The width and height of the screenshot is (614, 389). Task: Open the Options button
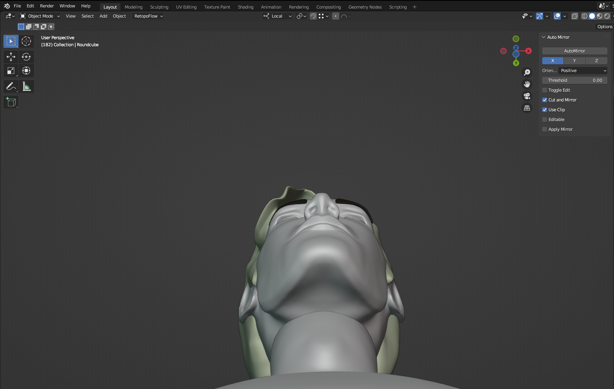(605, 27)
